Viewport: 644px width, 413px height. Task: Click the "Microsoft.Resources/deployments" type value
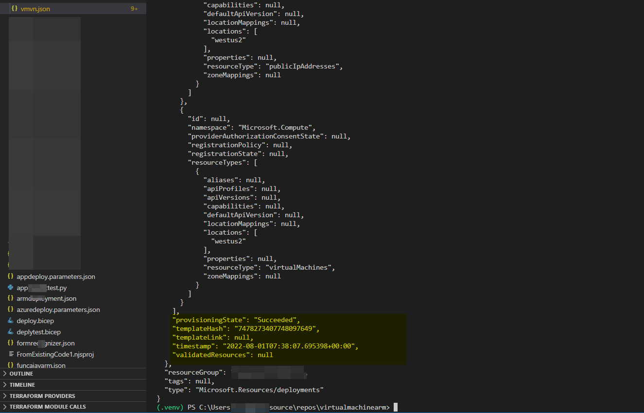pyautogui.click(x=260, y=390)
